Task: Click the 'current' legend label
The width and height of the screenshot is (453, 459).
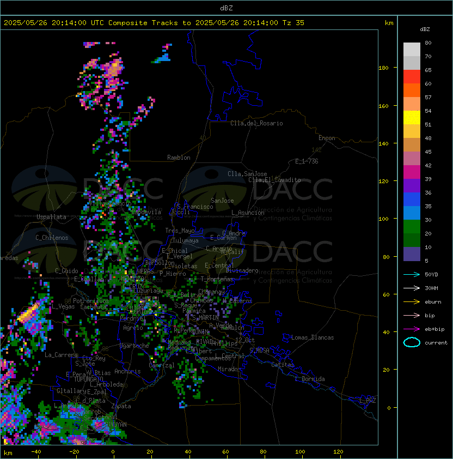Action: click(x=436, y=343)
